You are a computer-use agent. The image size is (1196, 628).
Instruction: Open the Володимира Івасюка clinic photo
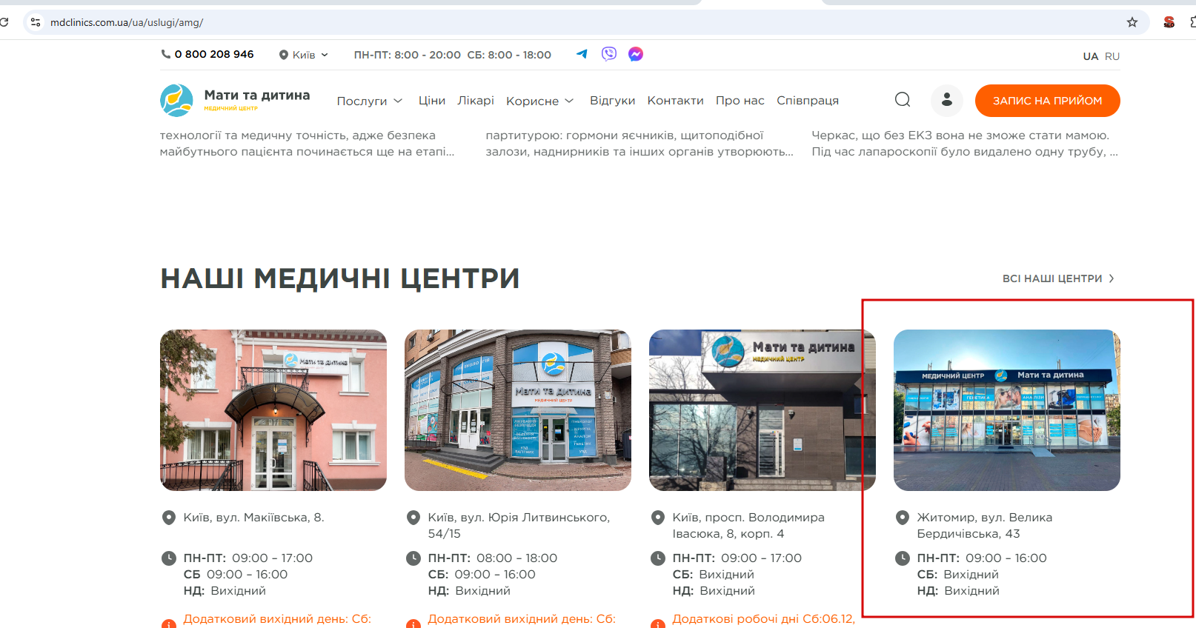click(763, 410)
